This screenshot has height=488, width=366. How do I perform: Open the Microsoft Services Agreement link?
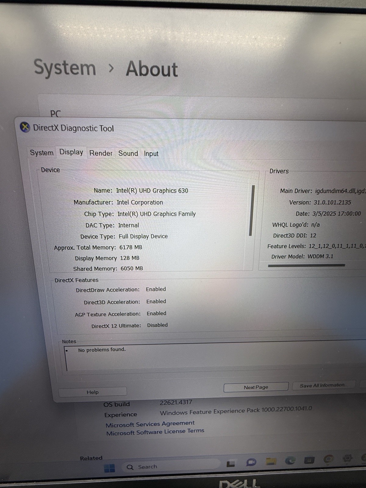click(150, 424)
